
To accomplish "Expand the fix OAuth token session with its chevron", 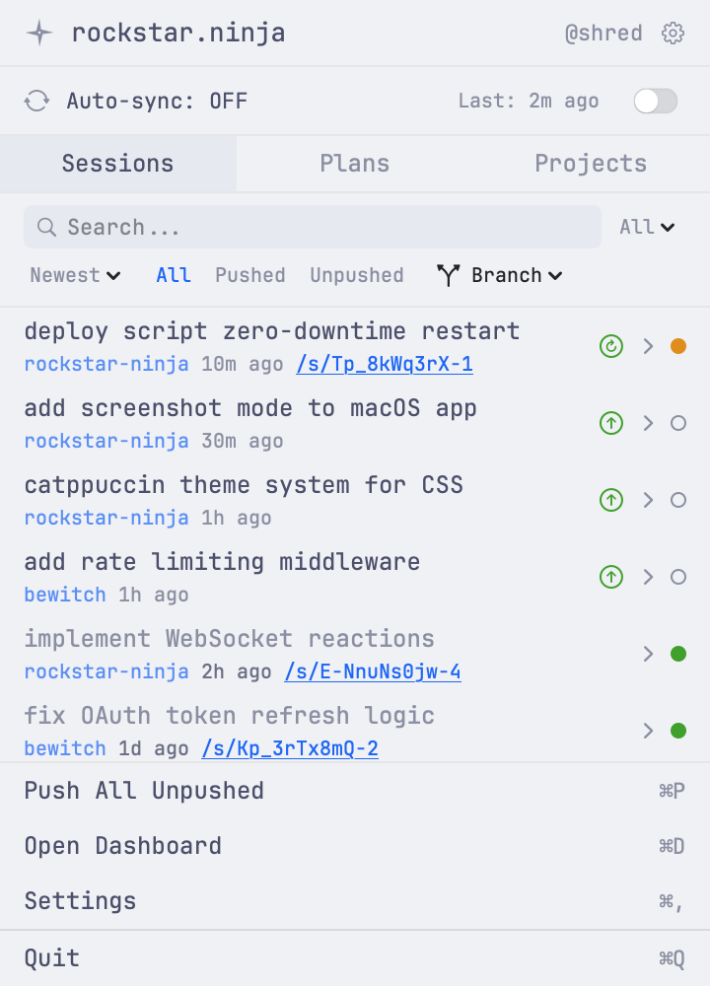I will (648, 731).
